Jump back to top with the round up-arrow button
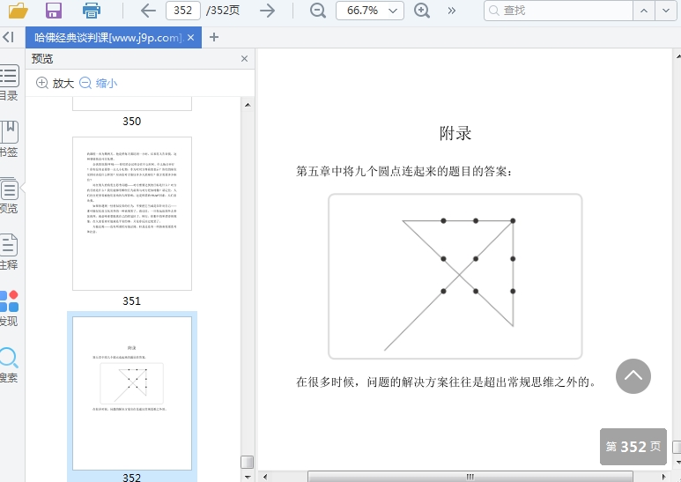The height and width of the screenshot is (482, 681). [x=633, y=376]
